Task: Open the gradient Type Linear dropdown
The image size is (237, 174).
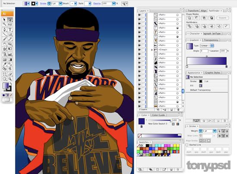Action: point(207,46)
